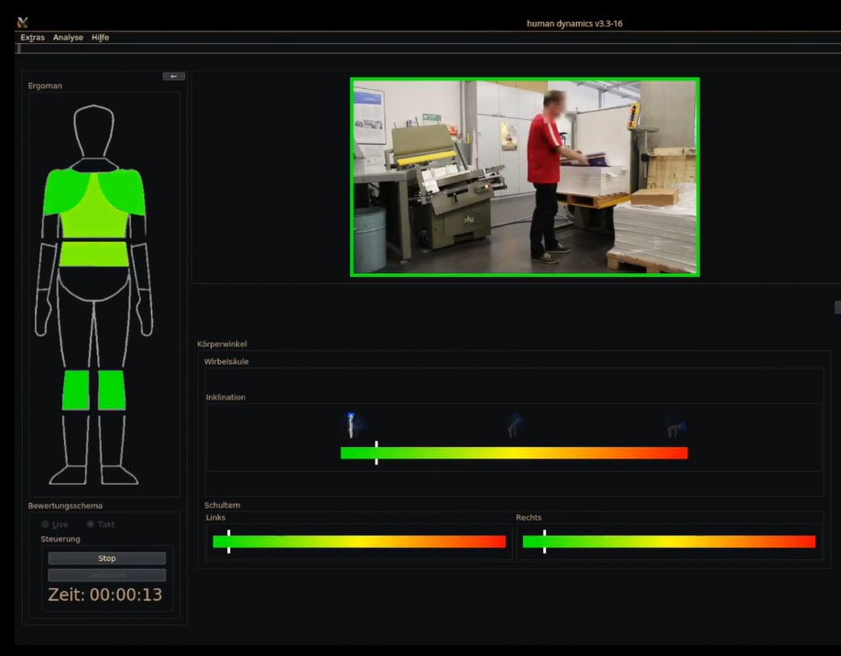Click the medium-bend posture icon above Inklination
Viewport: 841px width, 656px height.
tap(515, 425)
